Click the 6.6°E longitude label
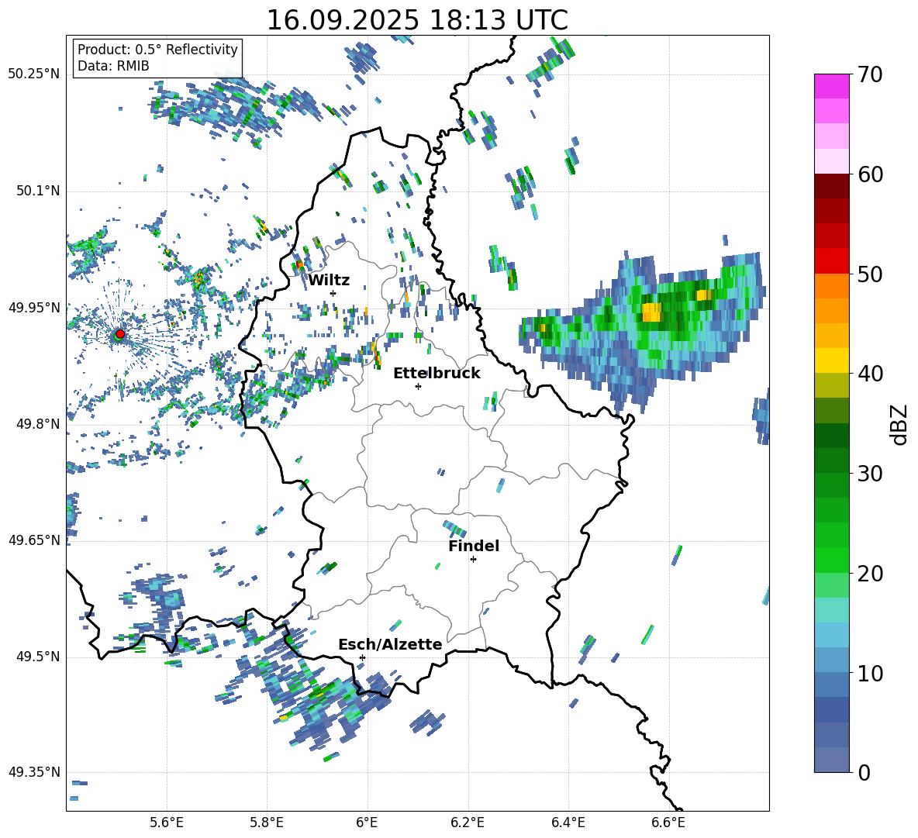Image resolution: width=918 pixels, height=838 pixels. pos(668,822)
